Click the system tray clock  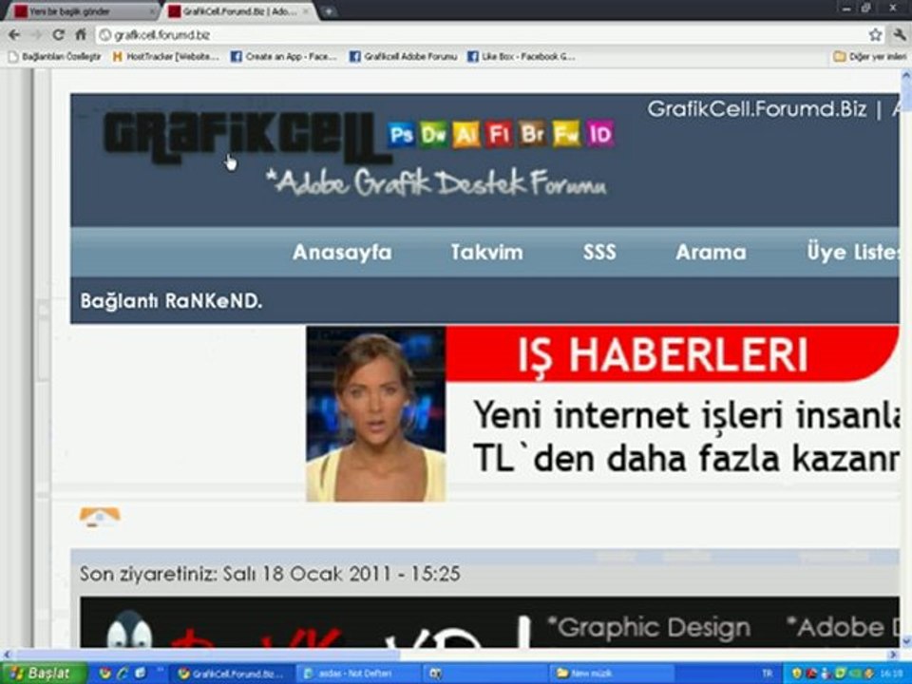893,674
